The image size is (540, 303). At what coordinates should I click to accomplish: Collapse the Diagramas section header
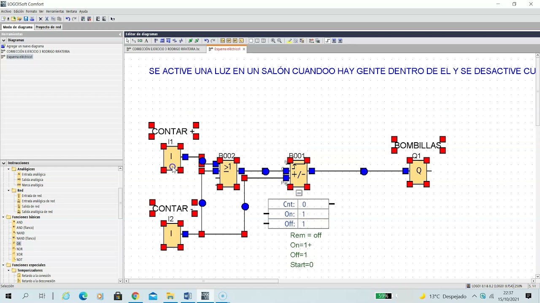(3, 40)
